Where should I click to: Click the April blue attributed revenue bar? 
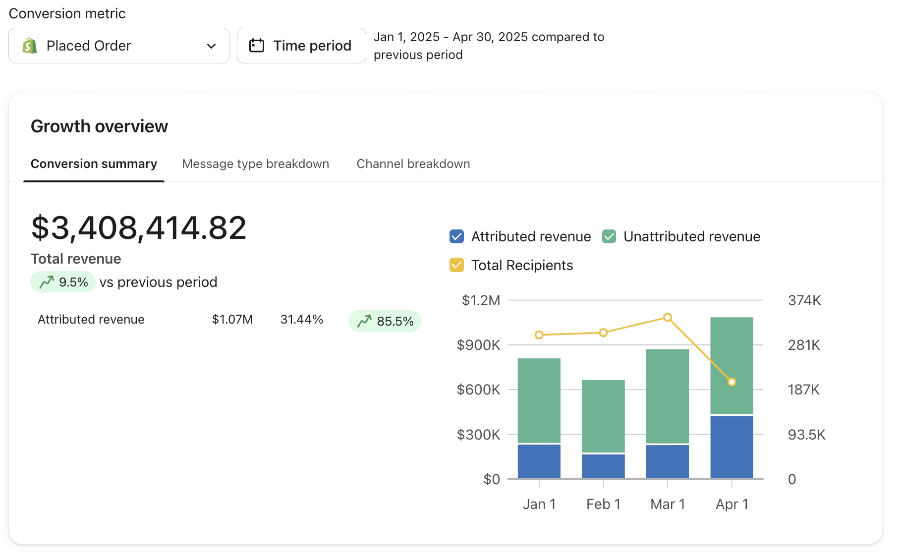(732, 447)
